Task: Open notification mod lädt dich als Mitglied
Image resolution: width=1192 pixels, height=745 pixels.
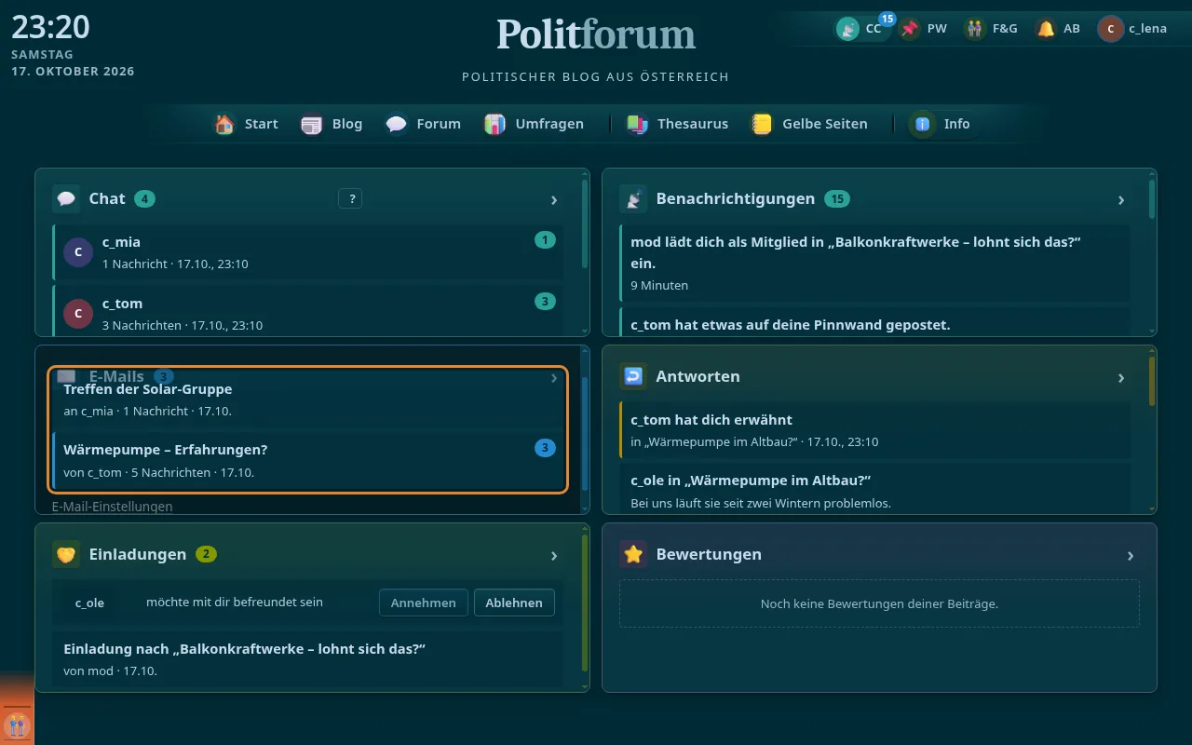Action: click(x=874, y=263)
